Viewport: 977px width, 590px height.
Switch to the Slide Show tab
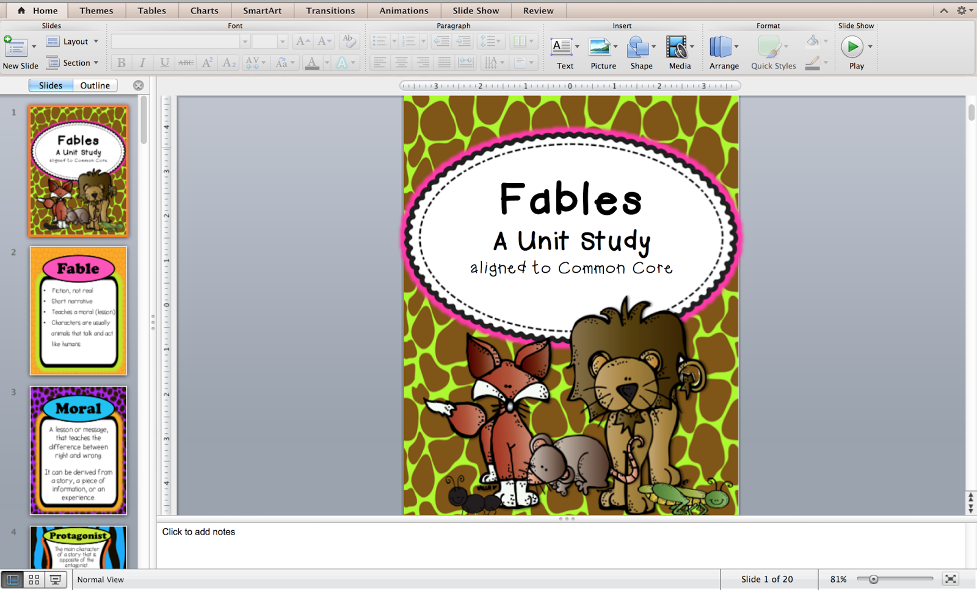(x=476, y=10)
